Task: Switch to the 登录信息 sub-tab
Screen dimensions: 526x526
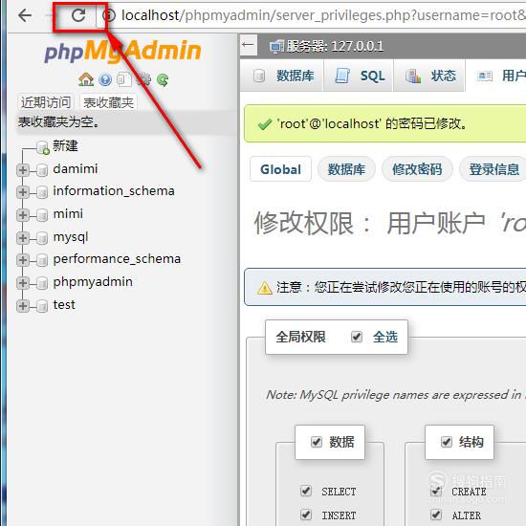Action: [x=493, y=169]
